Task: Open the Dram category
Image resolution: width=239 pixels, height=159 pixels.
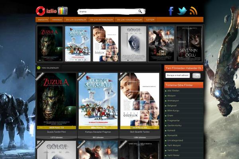Action: coord(170,116)
